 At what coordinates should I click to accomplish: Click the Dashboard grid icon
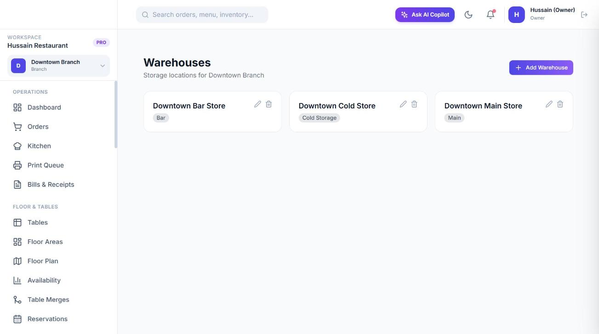pyautogui.click(x=17, y=108)
